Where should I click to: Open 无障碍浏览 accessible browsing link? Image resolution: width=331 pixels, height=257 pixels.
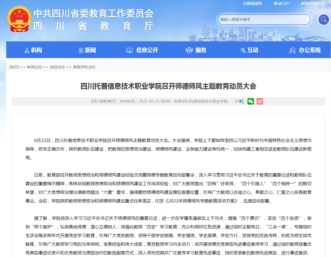[252, 4]
